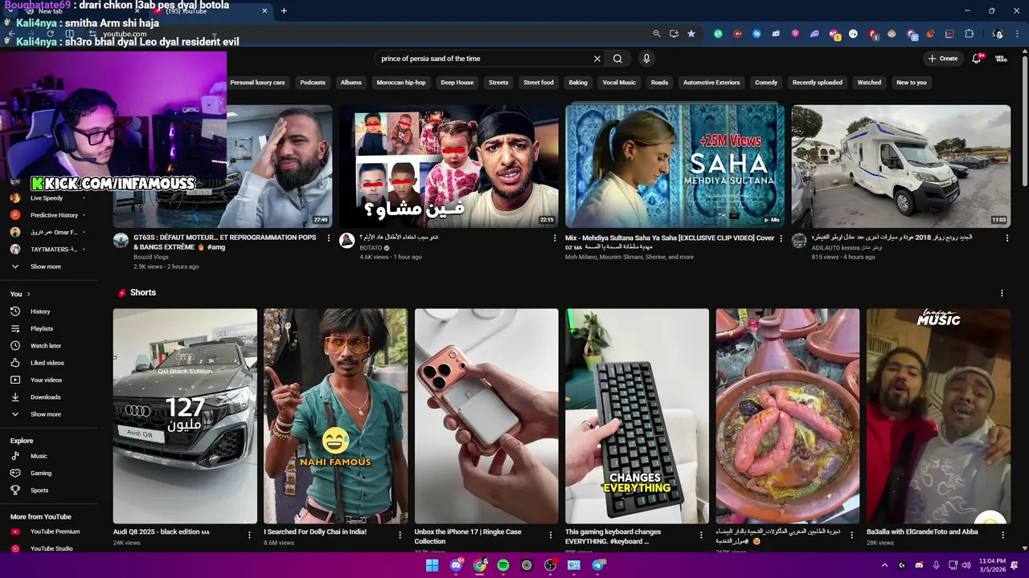Screen dimensions: 1029x578
Task: Open the Chrome extensions puzzle icon
Action: coord(969,34)
